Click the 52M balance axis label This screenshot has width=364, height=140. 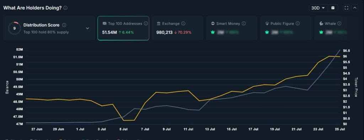[x=20, y=50]
